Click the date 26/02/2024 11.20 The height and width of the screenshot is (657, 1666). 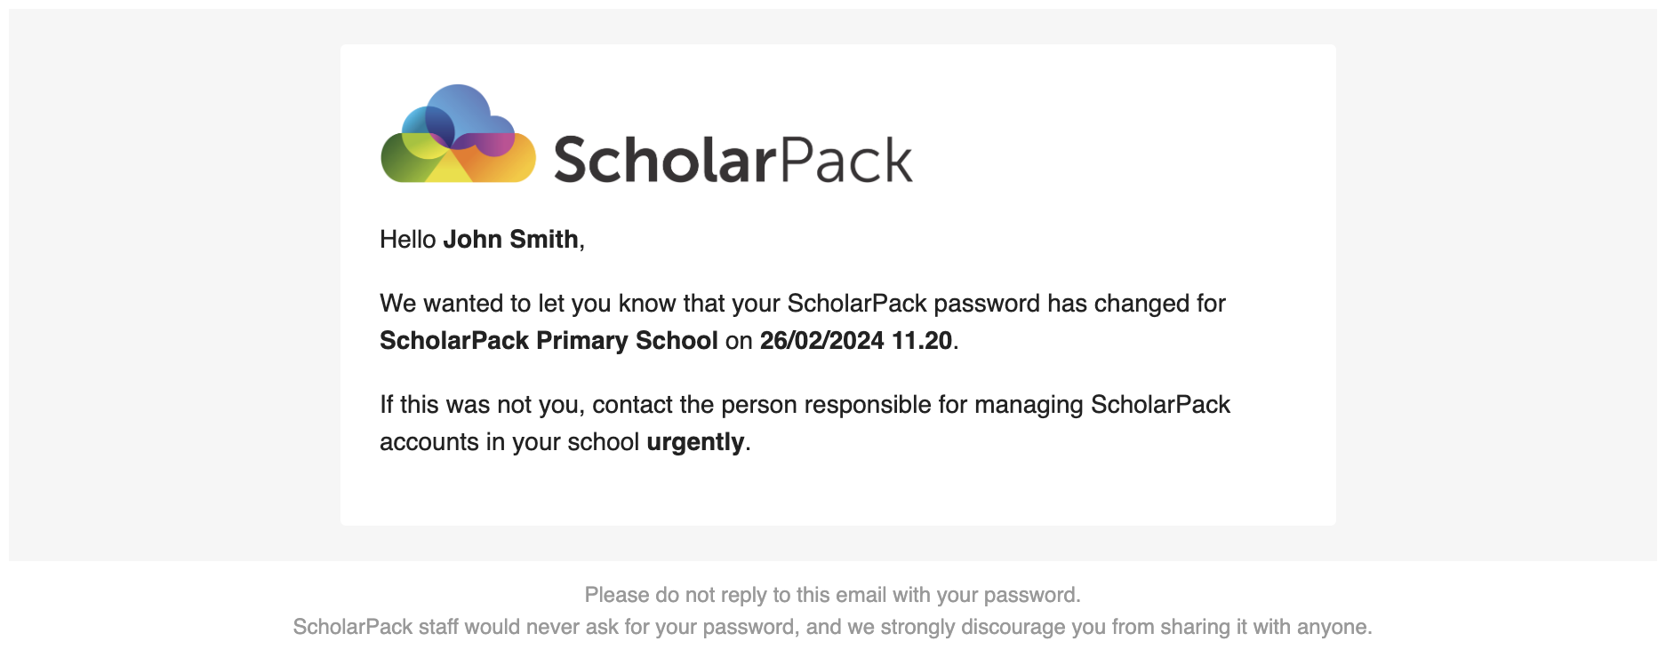856,340
